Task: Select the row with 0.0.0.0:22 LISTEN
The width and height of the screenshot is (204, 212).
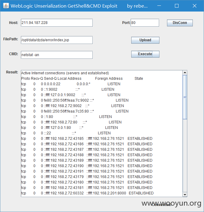Action: [71, 84]
